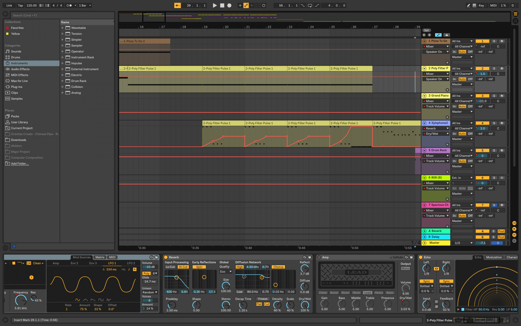
Task: Enable Draw Mode pencil icon
Action: (x=468, y=5)
